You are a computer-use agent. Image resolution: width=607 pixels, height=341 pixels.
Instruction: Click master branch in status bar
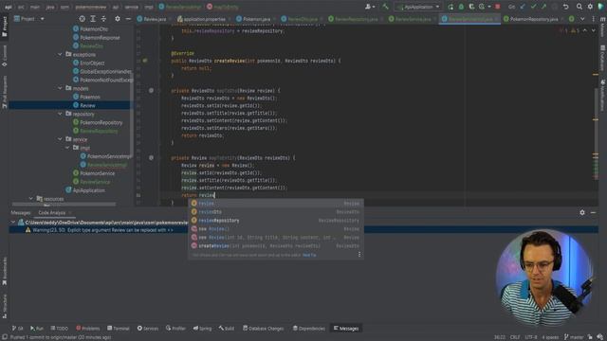(x=574, y=337)
